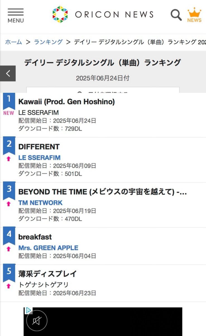
Task: Expand the side panel with left chevron
Action: click(8, 74)
